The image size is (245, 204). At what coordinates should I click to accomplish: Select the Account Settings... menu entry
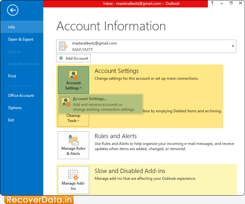click(x=100, y=104)
